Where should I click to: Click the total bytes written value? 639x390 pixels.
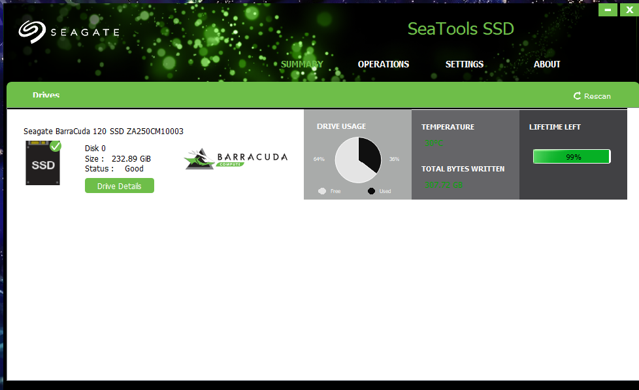(x=444, y=185)
